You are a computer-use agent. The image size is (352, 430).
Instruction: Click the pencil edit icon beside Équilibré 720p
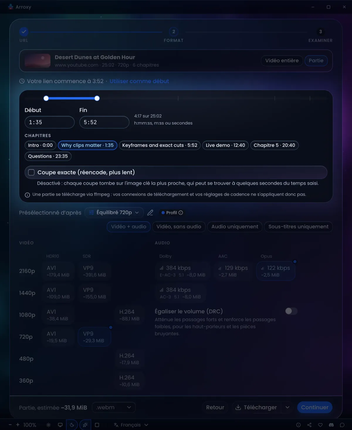coord(150,213)
